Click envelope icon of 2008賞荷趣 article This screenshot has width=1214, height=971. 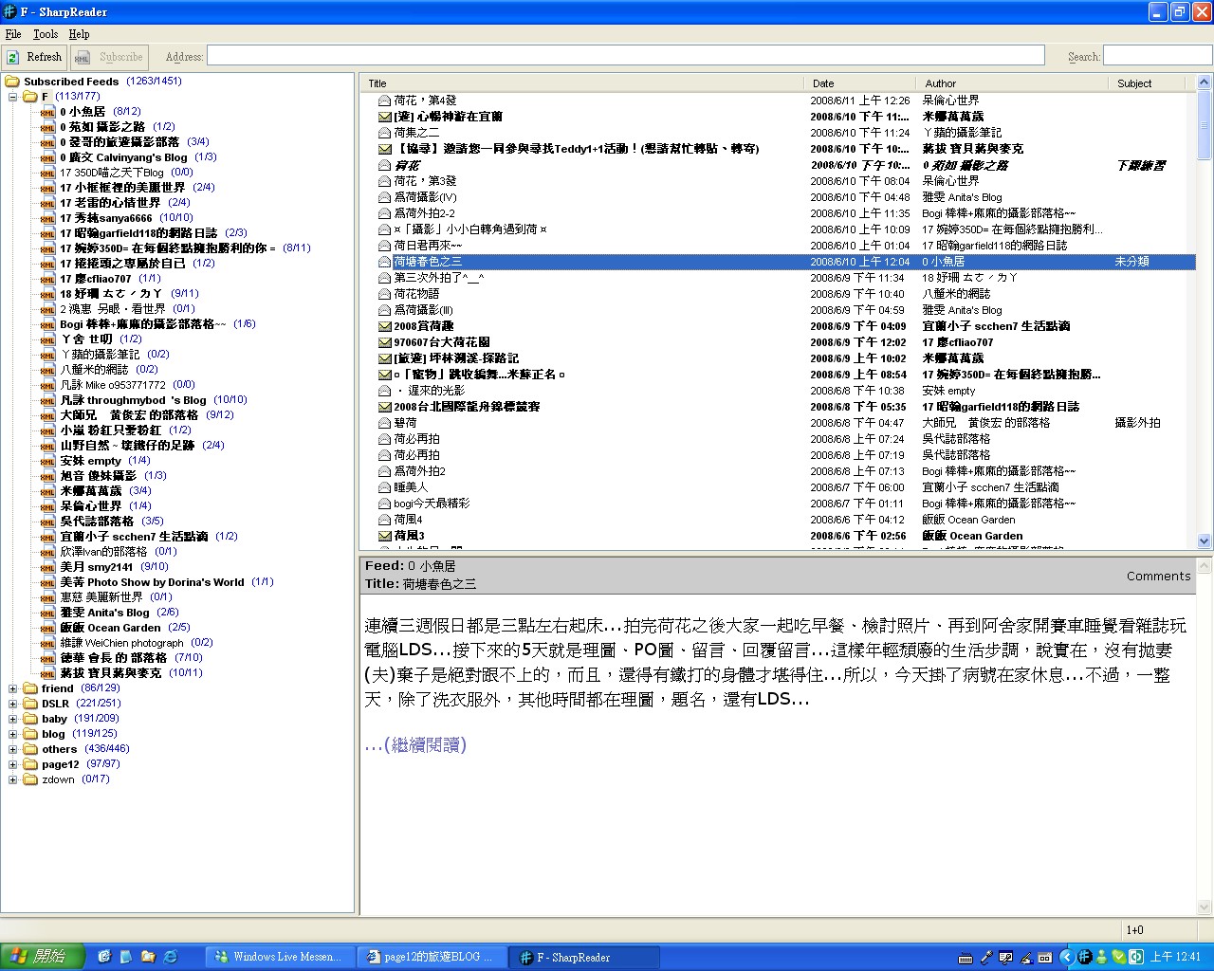click(x=385, y=326)
